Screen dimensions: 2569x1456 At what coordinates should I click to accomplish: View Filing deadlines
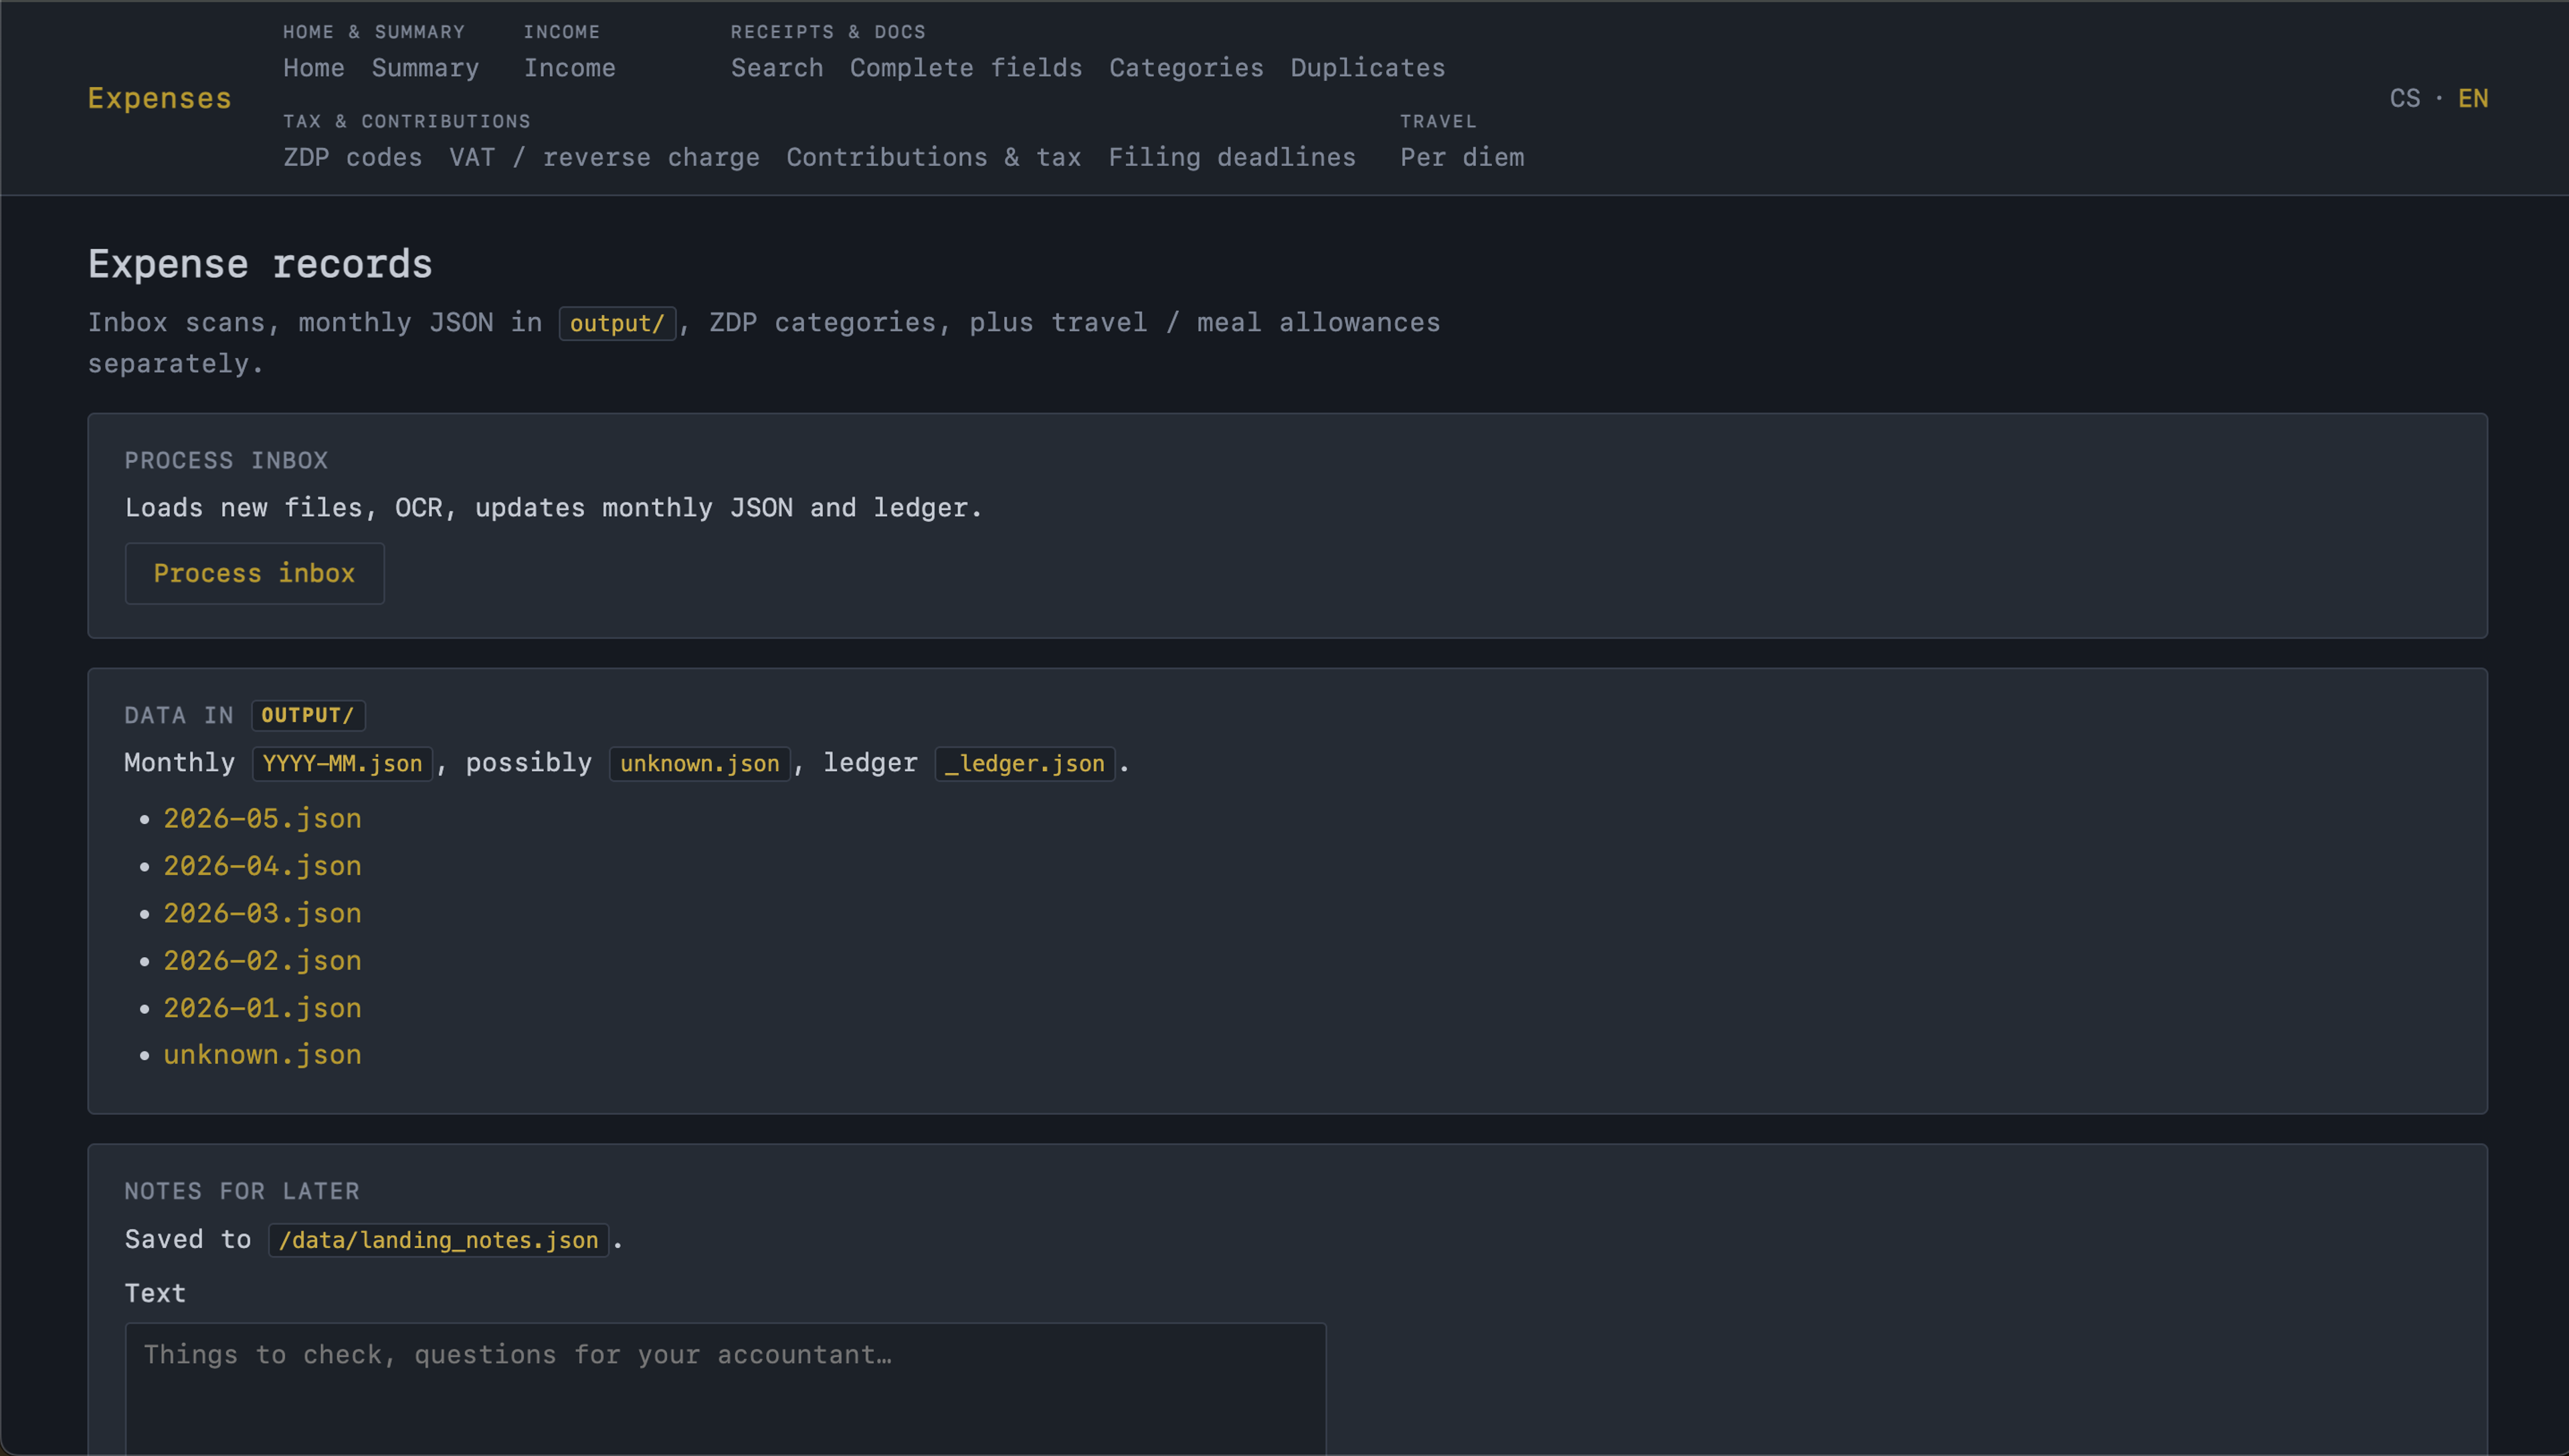tap(1232, 157)
